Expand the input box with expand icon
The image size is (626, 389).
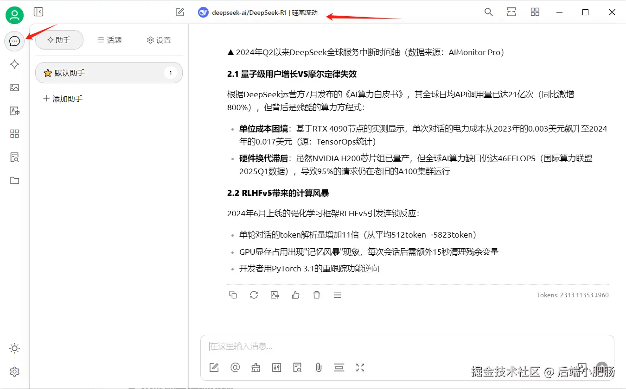pos(360,368)
